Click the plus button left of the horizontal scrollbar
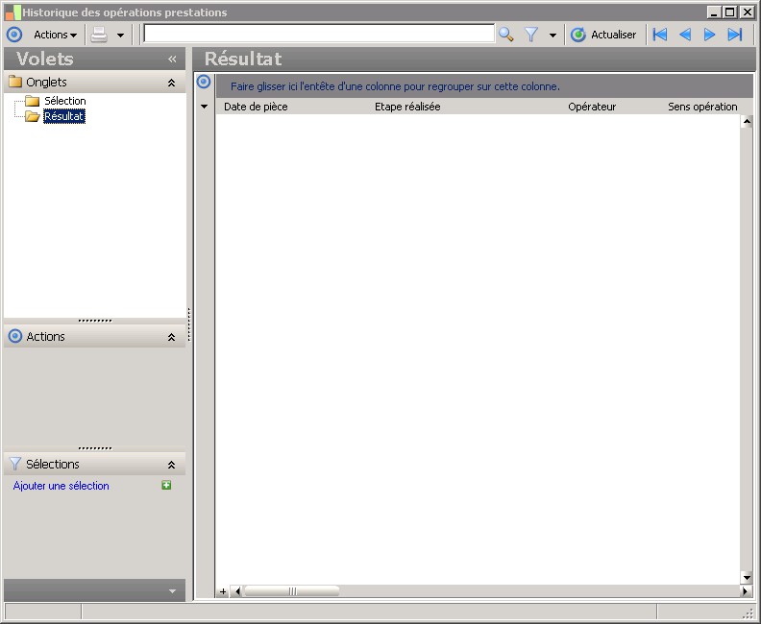The width and height of the screenshot is (761, 624). [223, 591]
